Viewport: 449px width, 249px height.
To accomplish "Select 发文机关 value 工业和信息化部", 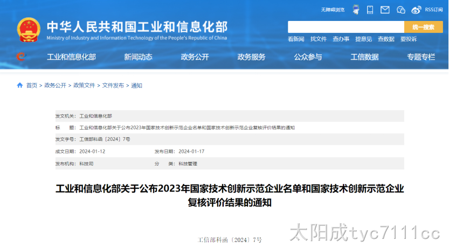I will pyautogui.click(x=95, y=116).
